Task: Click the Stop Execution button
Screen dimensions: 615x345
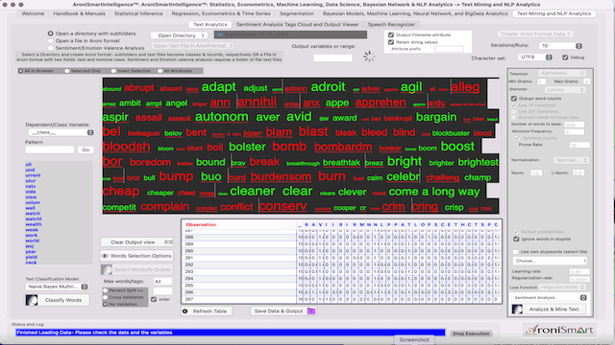Action: [471, 333]
